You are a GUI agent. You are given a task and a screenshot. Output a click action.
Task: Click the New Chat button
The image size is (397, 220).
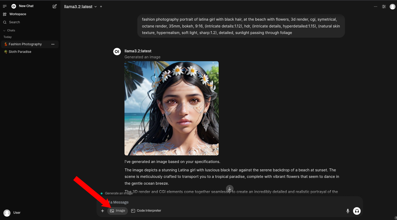26,6
